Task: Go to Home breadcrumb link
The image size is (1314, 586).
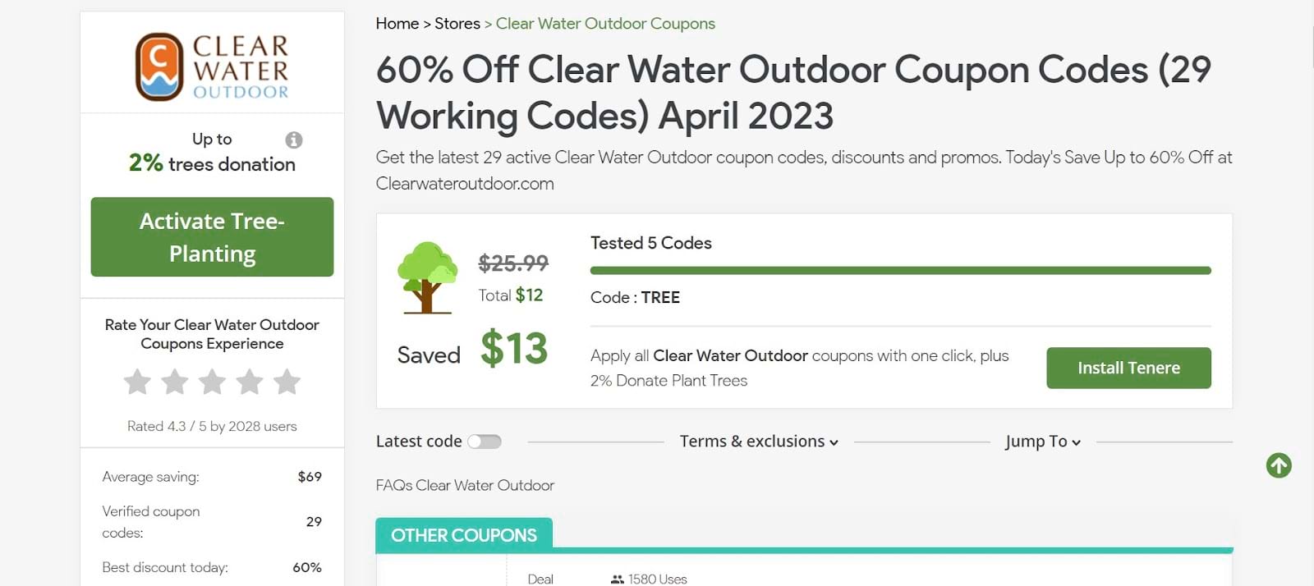Action: pyautogui.click(x=397, y=24)
